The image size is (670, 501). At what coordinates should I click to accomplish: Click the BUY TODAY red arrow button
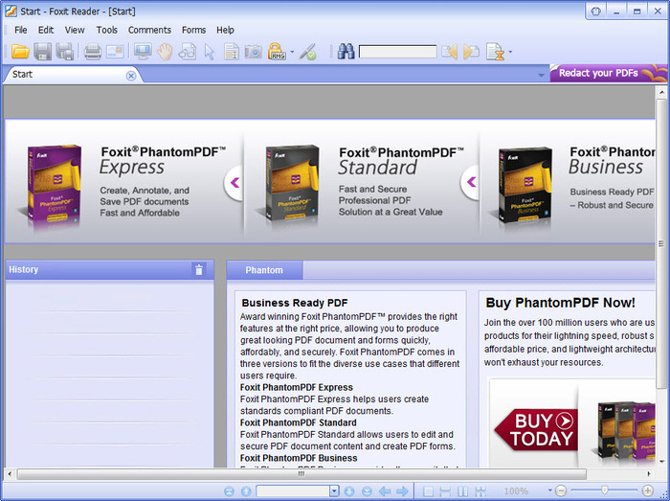pyautogui.click(x=536, y=430)
